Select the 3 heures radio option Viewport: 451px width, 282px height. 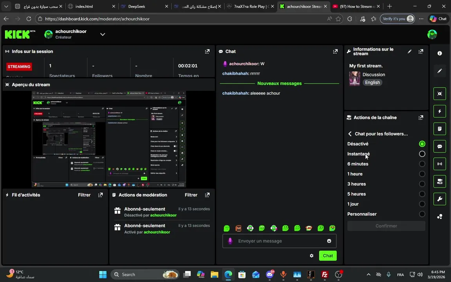[x=422, y=184]
